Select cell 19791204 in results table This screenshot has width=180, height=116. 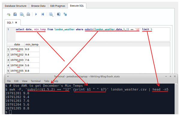click(x=17, y=65)
